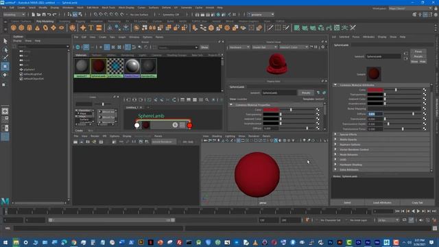439x247 pixels.
Task: Click the SphereLamb node red output port
Action: coord(189,126)
